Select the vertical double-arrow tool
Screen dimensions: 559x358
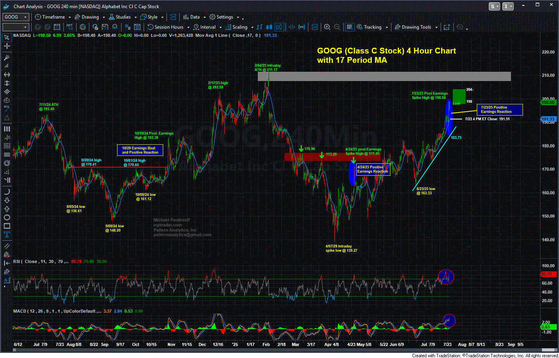click(x=7, y=83)
